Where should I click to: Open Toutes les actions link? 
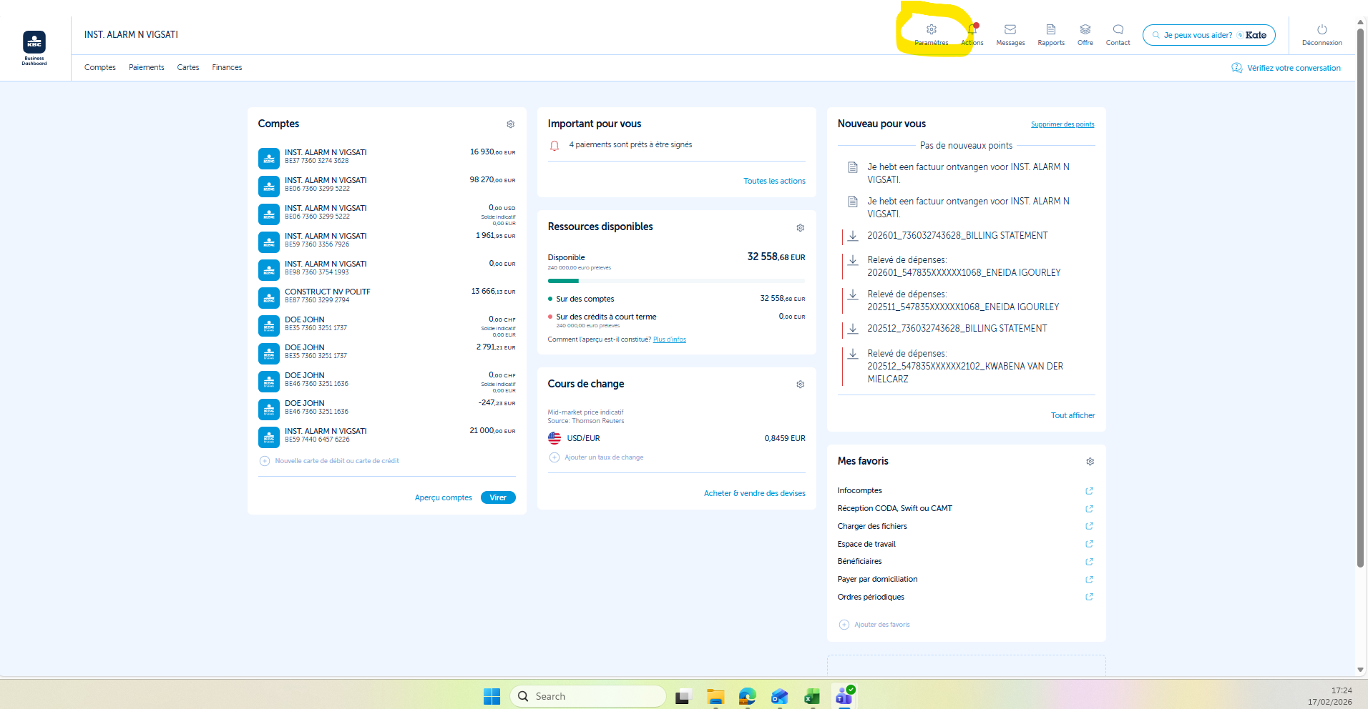point(774,181)
